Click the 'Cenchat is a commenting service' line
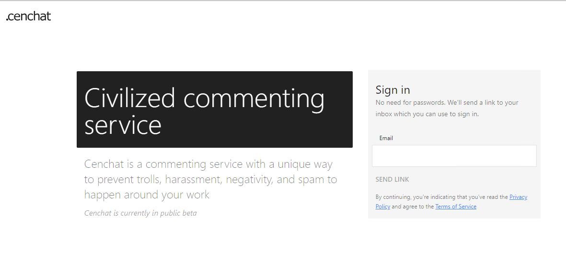Viewport: 566px width, 262px height. click(208, 164)
